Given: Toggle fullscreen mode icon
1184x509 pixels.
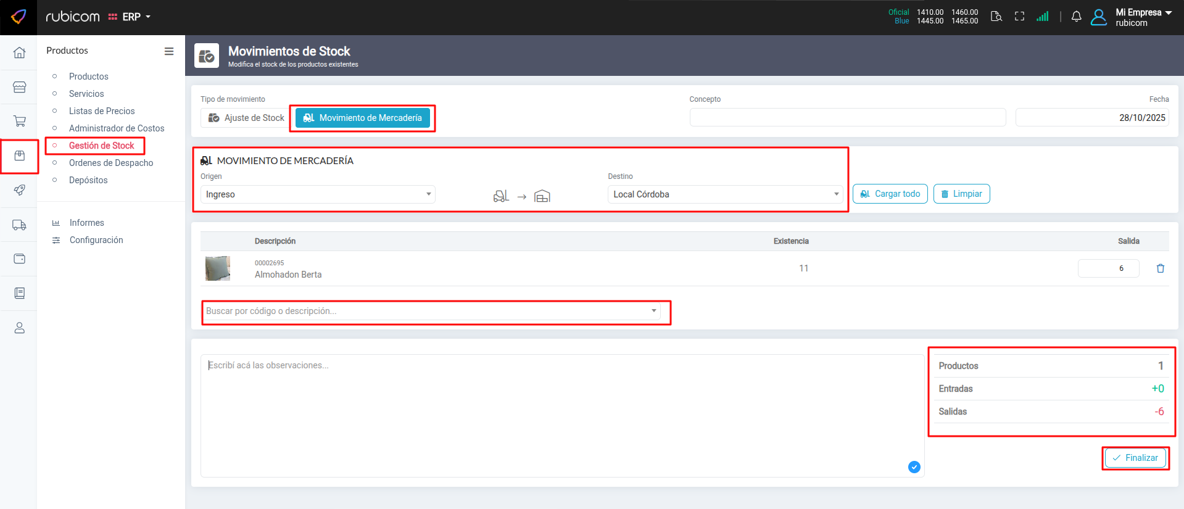Looking at the screenshot, I should click(1019, 17).
